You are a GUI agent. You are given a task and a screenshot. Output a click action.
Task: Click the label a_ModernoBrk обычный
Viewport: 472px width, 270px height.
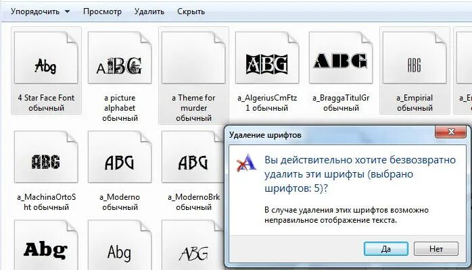(193, 202)
